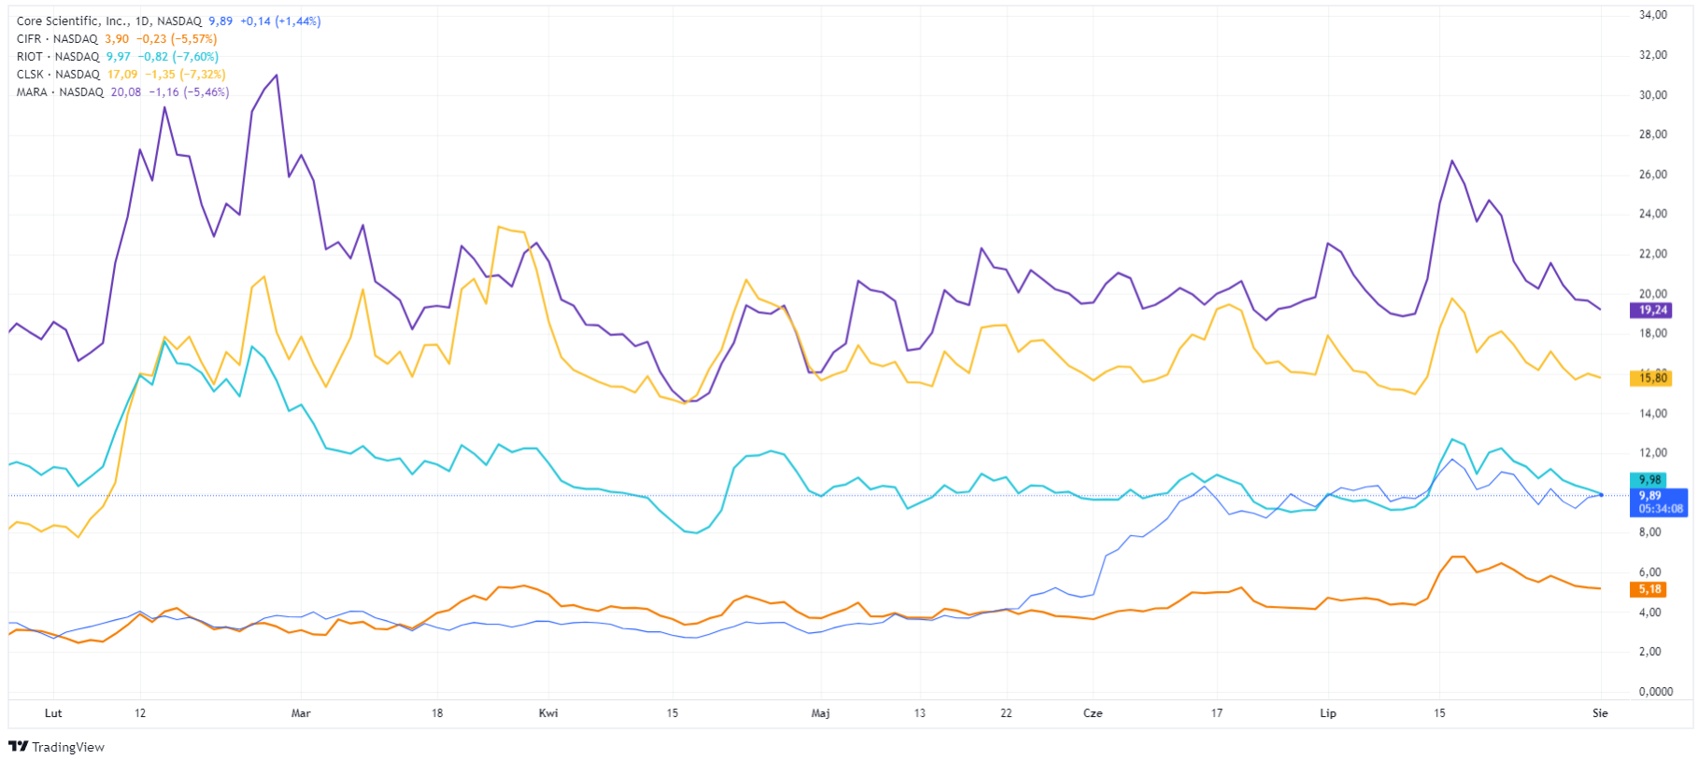Image resolution: width=1699 pixels, height=760 pixels.
Task: Choose the CLSK series legend label
Action: 30,75
